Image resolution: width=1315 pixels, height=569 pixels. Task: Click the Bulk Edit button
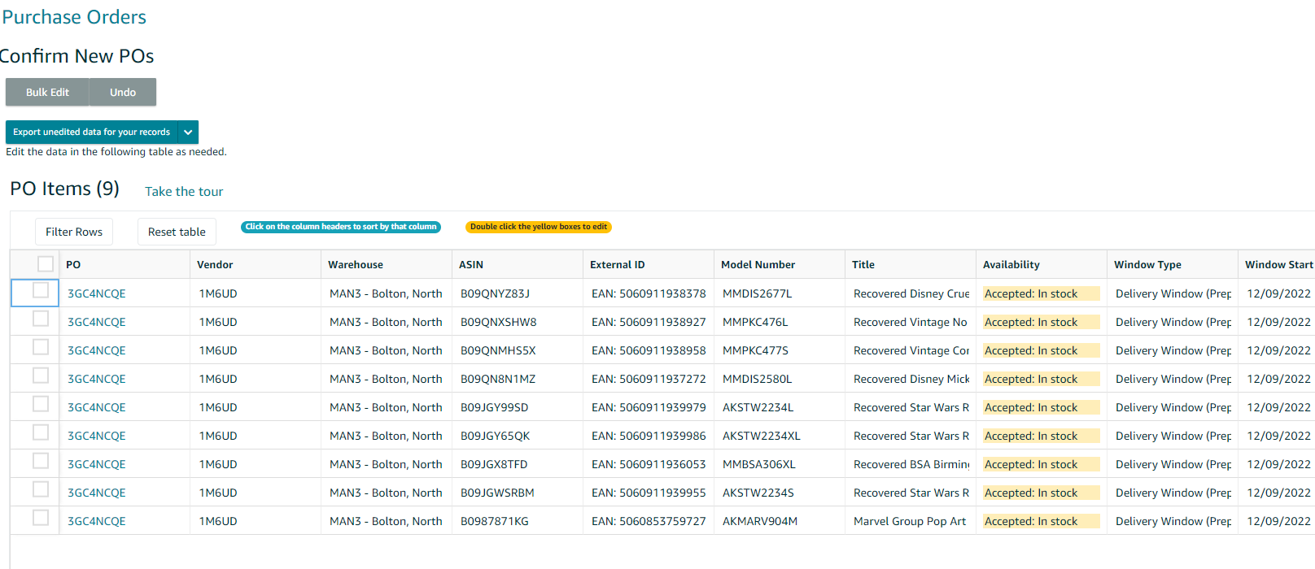pyautogui.click(x=47, y=92)
